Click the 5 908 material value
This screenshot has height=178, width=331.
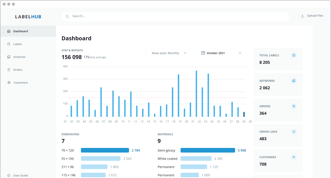pyautogui.click(x=242, y=150)
